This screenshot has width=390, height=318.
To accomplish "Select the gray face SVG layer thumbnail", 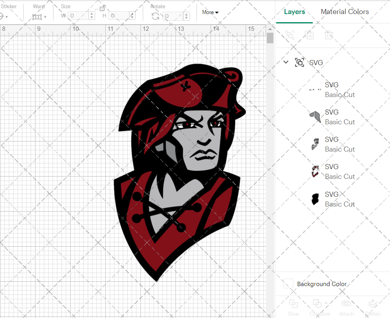I will (315, 144).
